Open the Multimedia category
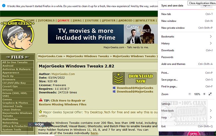Image resolution: width=216 pixels, height=136 pixels. [17, 119]
